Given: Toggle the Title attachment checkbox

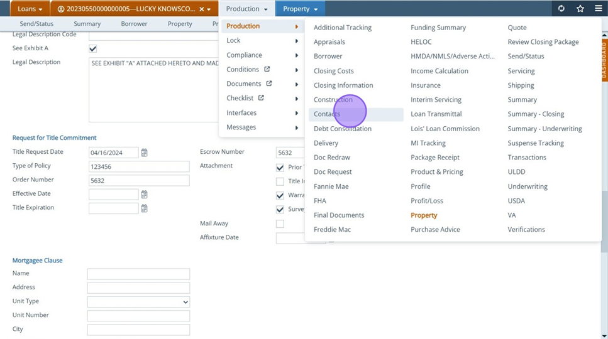Looking at the screenshot, I should click(280, 181).
